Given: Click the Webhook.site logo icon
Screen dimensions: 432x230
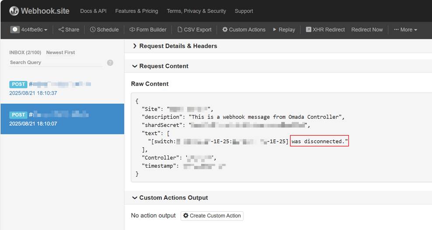Looking at the screenshot, I should click(x=14, y=11).
